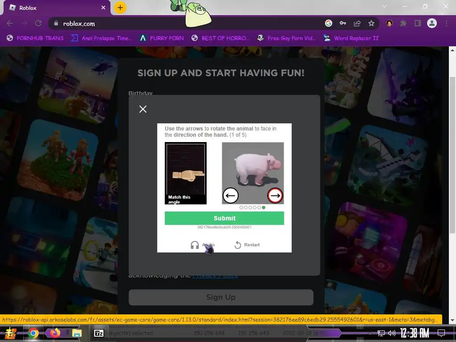This screenshot has width=456, height=342.
Task: Share this page via share icon
Action: [x=357, y=23]
